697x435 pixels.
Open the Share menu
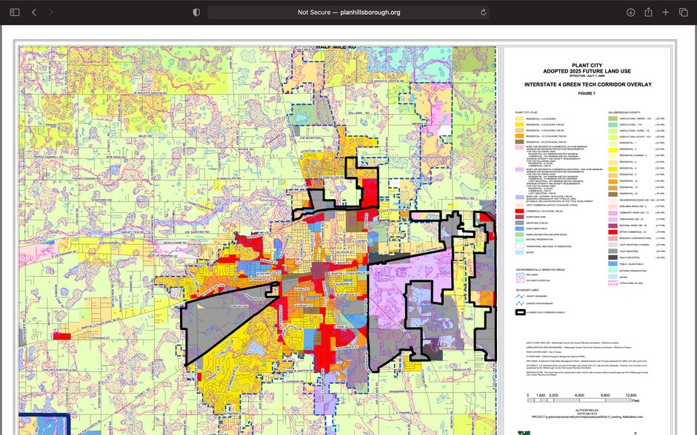coord(648,13)
